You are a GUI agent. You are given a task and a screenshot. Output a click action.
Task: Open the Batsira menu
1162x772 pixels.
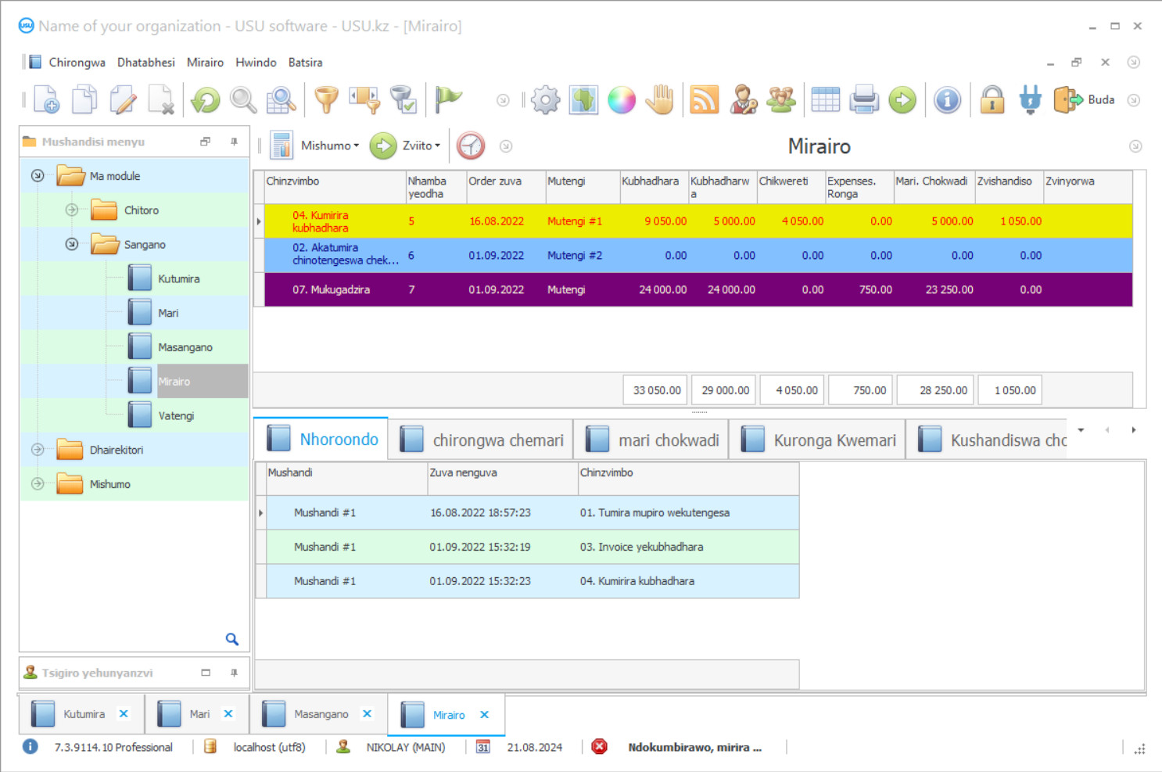coord(305,62)
